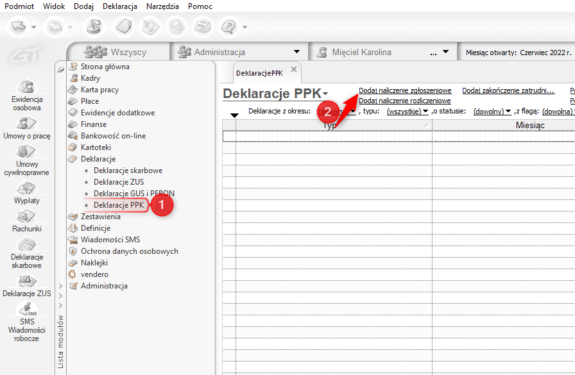Viewport: 575px width, 375px height.
Task: Open the Kadry module
Action: pos(90,78)
